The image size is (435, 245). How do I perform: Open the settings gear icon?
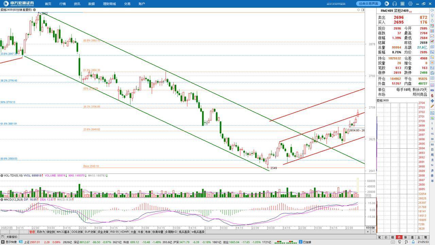411,4
